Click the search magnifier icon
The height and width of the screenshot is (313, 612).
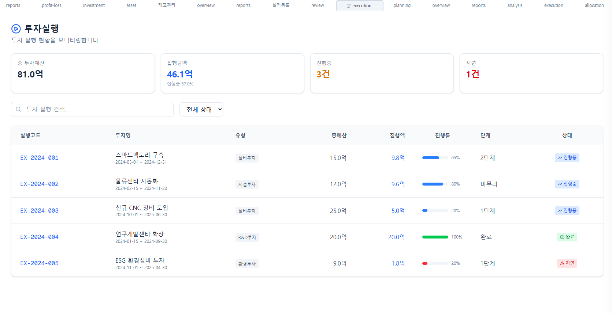pyautogui.click(x=18, y=109)
